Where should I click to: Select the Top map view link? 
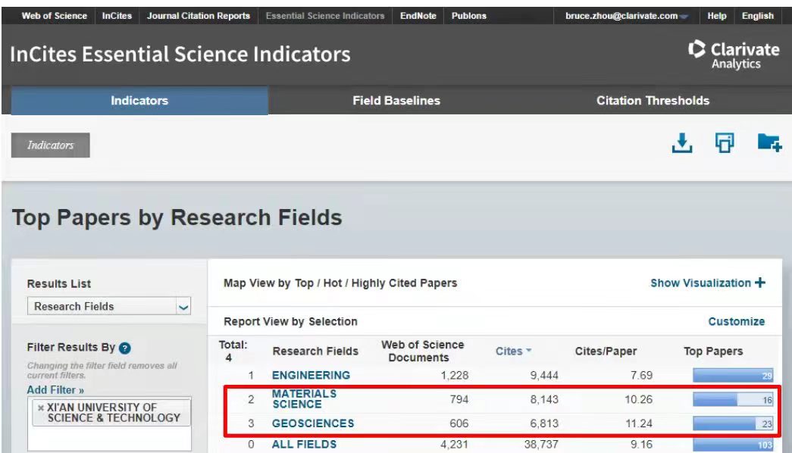point(304,283)
